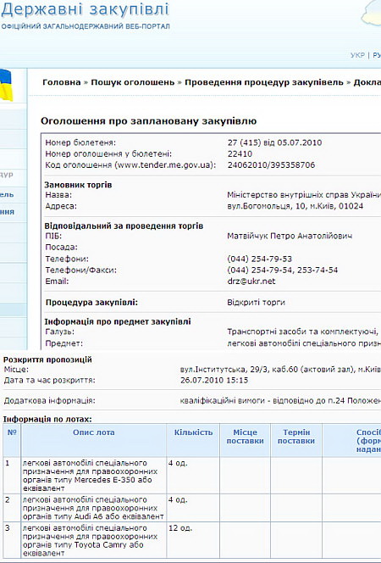The image size is (381, 563).
Task: Click the Опис лота column header
Action: coord(93,432)
